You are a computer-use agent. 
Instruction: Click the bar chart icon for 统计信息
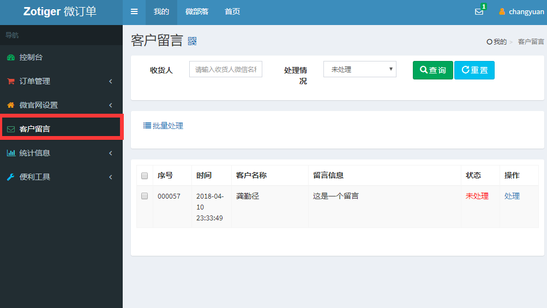click(11, 153)
